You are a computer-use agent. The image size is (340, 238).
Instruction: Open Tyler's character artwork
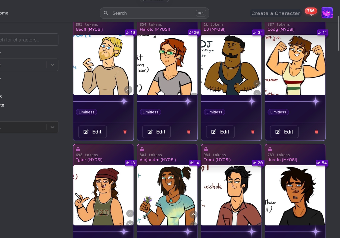(x=104, y=195)
